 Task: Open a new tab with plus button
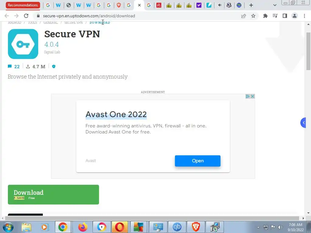(x=251, y=5)
